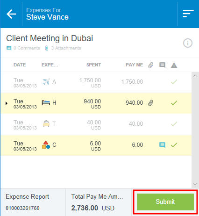Open comment bubble on 6.00 row
The height and width of the screenshot is (216, 199).
point(162,145)
